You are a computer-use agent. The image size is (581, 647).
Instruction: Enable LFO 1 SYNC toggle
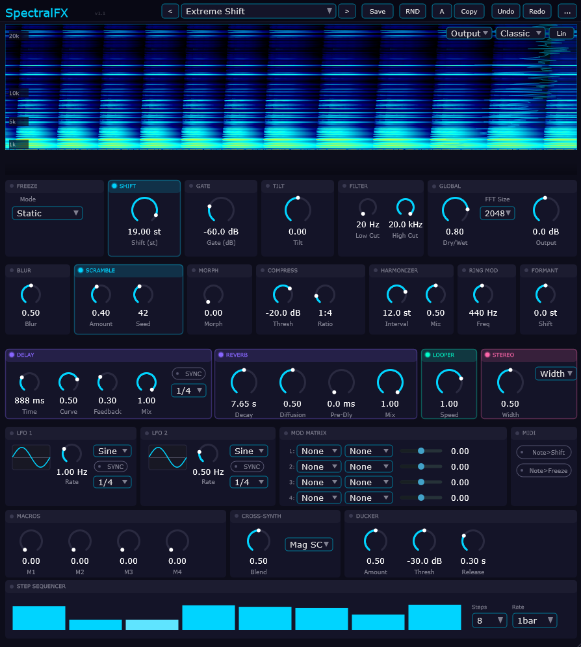(x=110, y=466)
